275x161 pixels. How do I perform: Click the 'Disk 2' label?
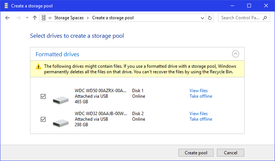point(138,114)
